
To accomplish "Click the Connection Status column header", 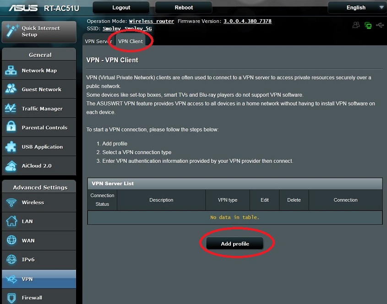I will 102,200.
